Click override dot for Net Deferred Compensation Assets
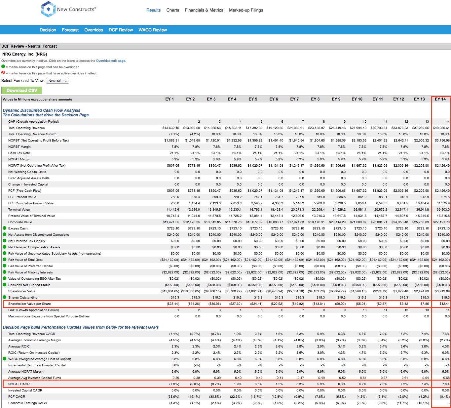451x408 pixels. (5, 247)
